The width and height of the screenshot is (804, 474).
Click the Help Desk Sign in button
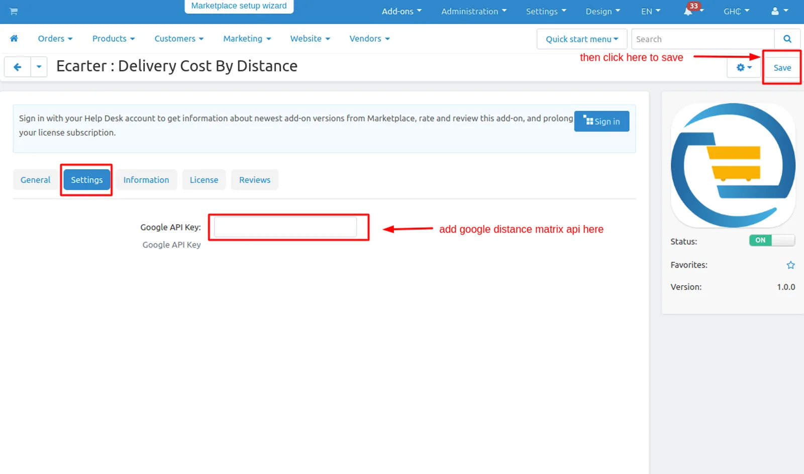(601, 121)
